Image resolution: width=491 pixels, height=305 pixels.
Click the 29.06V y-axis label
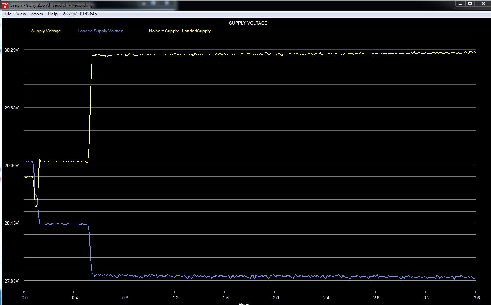11,166
